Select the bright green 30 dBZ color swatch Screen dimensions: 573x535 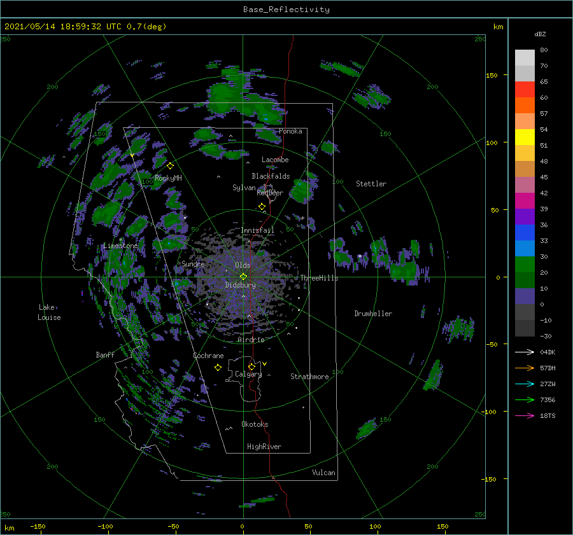(525, 264)
